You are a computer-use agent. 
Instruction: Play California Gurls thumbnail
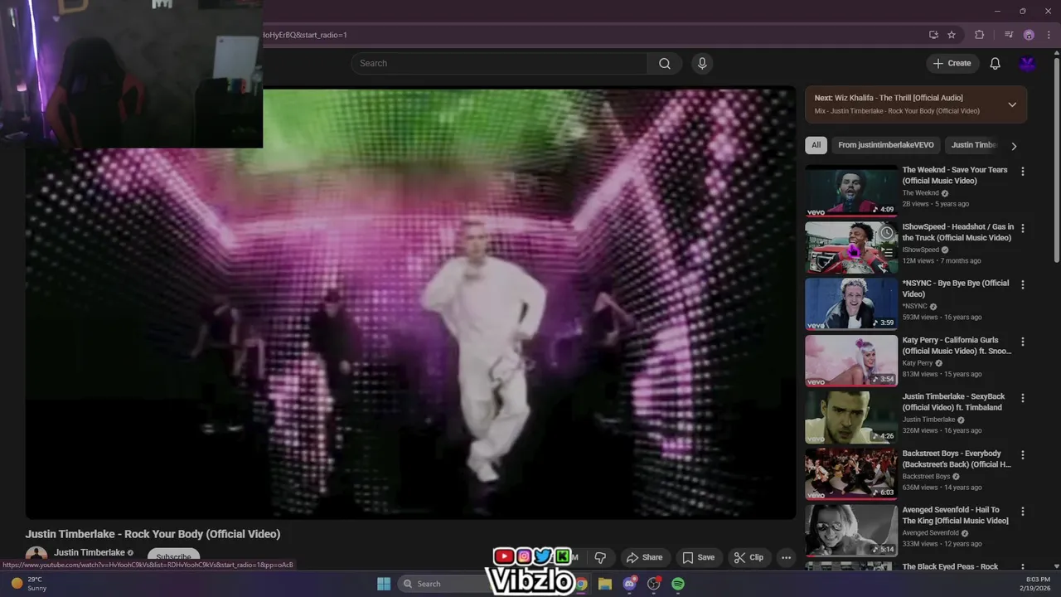(x=851, y=361)
